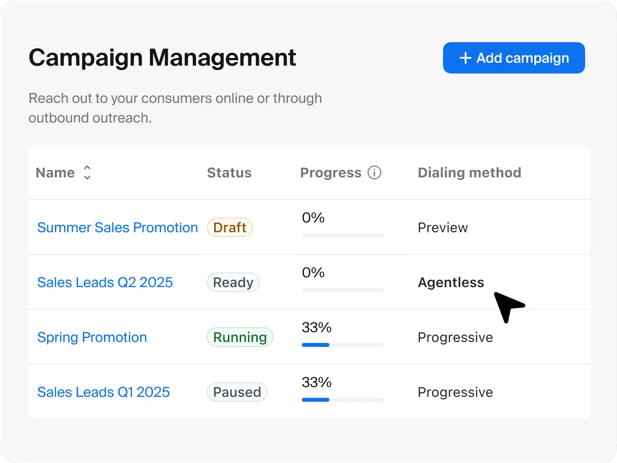This screenshot has width=617, height=463.
Task: Open the Sales Leads Q2 2025 campaign
Action: [x=105, y=282]
